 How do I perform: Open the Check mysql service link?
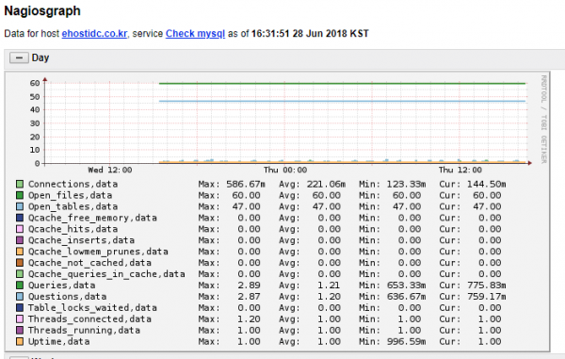195,34
